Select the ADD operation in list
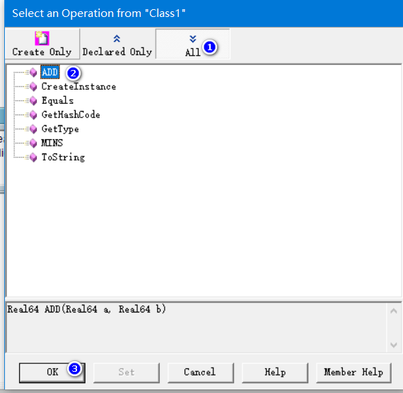403x393 pixels. tap(50, 72)
